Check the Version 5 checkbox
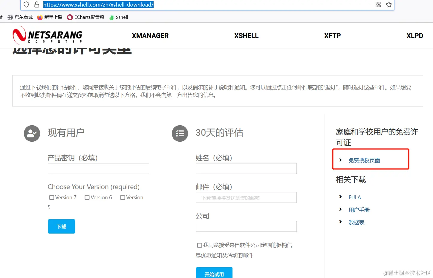 click(123, 197)
